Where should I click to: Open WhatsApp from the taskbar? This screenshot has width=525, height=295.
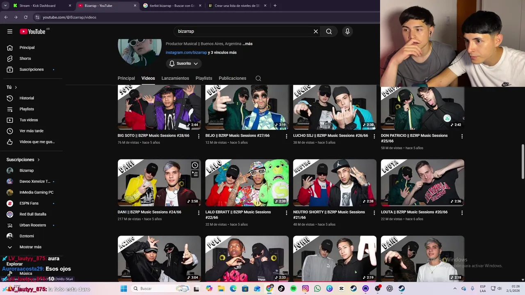point(317,288)
